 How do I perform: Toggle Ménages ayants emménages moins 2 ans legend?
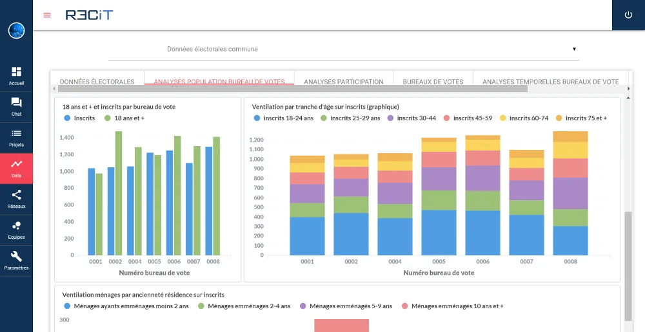[126, 306]
